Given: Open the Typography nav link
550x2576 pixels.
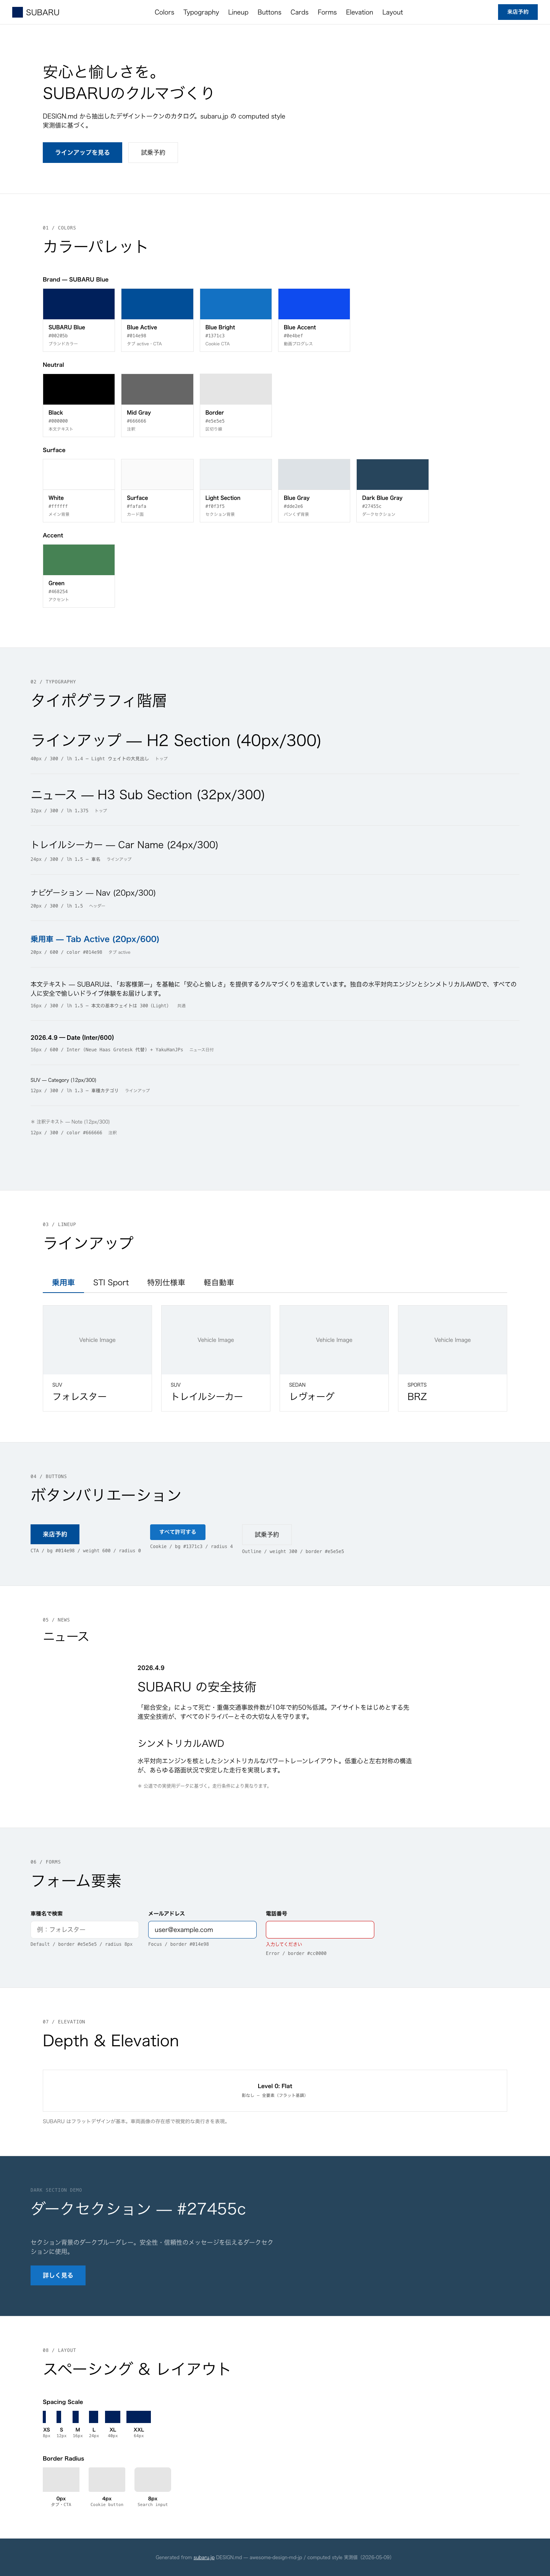Looking at the screenshot, I should click(201, 12).
